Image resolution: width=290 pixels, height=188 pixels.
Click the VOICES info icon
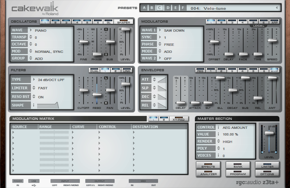click(218, 155)
